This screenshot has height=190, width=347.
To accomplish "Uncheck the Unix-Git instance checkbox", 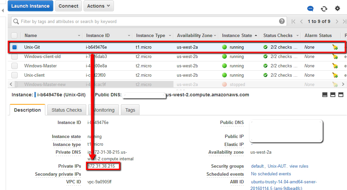I will pyautogui.click(x=15, y=47).
